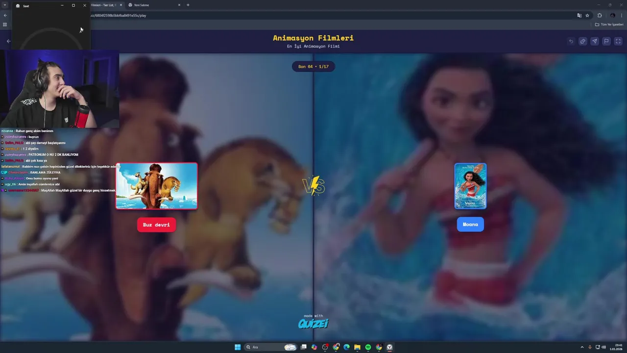The width and height of the screenshot is (627, 353).
Task: Bookmark this page with the star icon
Action: point(587,15)
